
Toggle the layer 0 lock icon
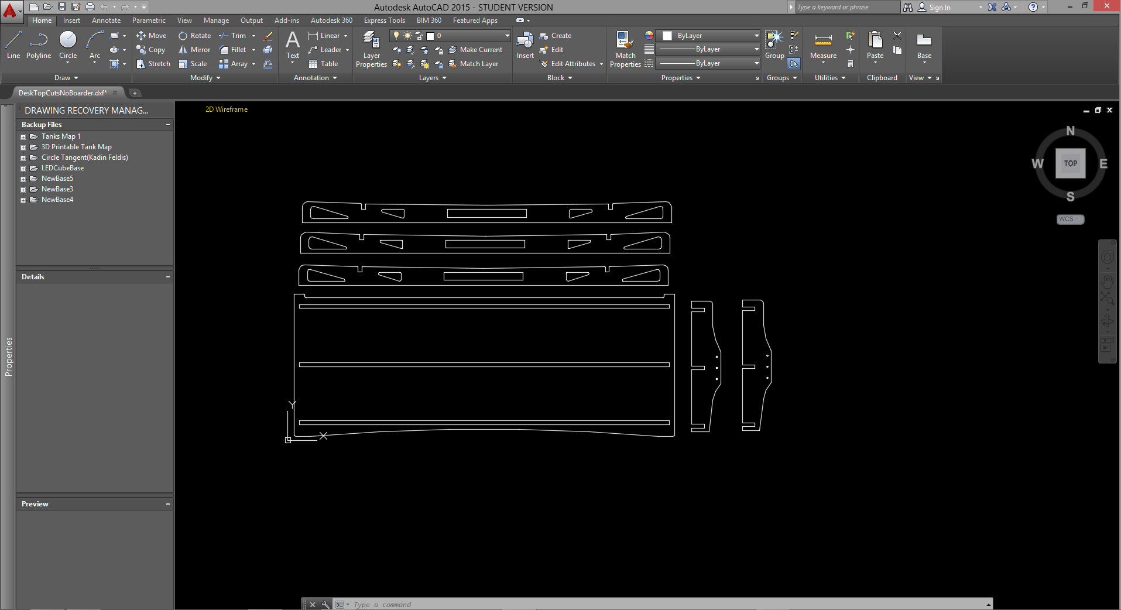click(419, 36)
